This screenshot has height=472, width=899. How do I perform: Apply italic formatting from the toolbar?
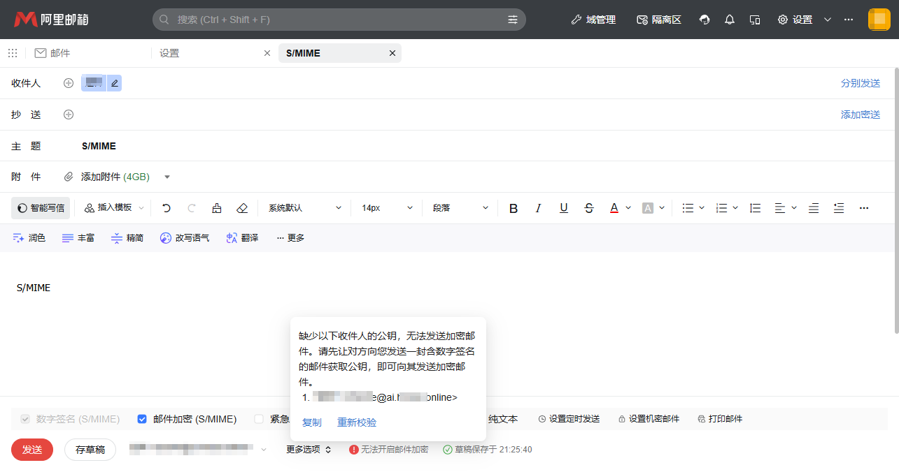(x=538, y=208)
